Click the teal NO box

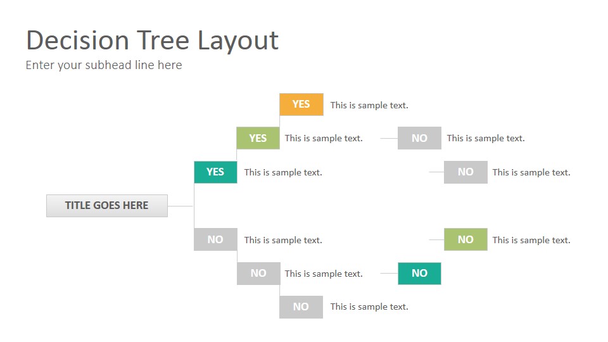(419, 274)
